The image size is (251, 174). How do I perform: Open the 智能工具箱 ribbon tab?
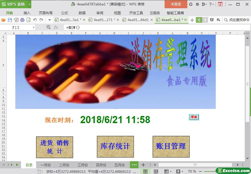pyautogui.click(x=175, y=13)
